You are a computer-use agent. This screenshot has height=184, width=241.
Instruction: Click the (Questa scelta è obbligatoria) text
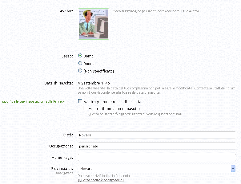click(101, 180)
